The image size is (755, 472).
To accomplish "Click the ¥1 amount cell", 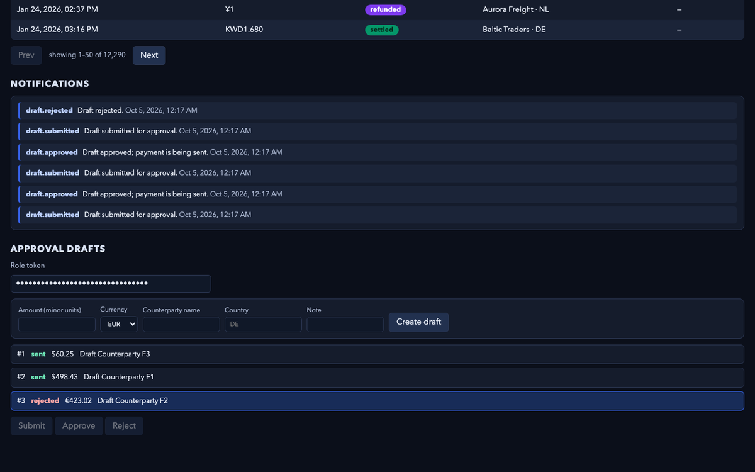I will [x=229, y=10].
